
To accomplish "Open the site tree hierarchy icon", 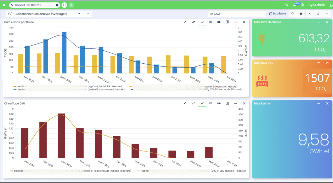I will tap(64, 5).
